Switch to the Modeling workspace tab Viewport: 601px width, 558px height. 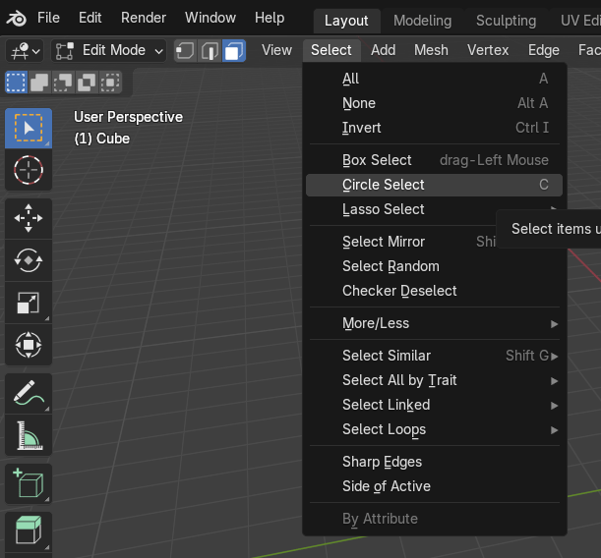pos(422,21)
